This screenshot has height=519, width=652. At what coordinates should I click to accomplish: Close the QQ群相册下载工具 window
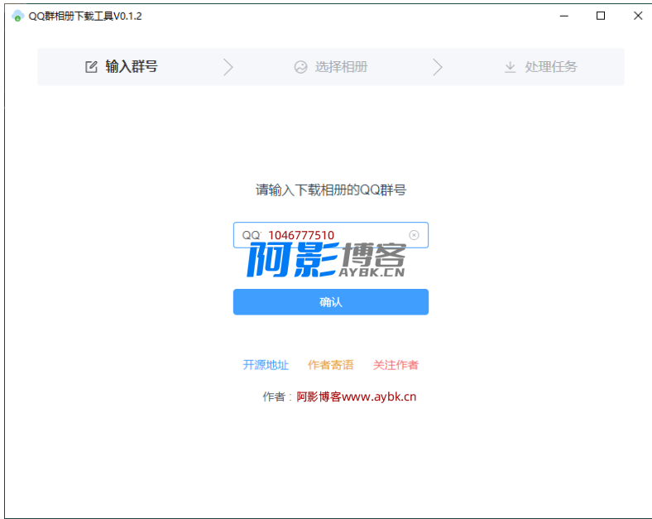tap(638, 17)
